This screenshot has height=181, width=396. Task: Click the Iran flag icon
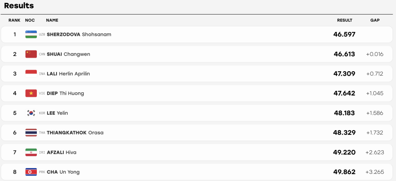[31, 152]
